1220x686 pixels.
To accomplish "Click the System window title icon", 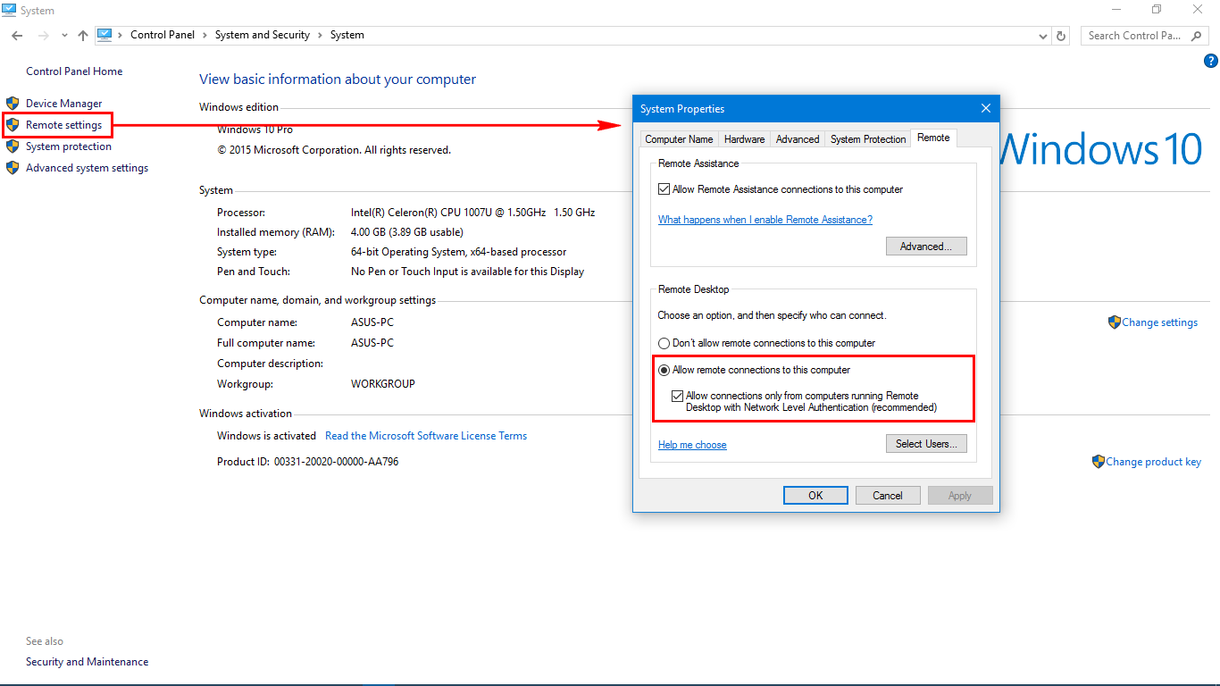I will point(9,10).
